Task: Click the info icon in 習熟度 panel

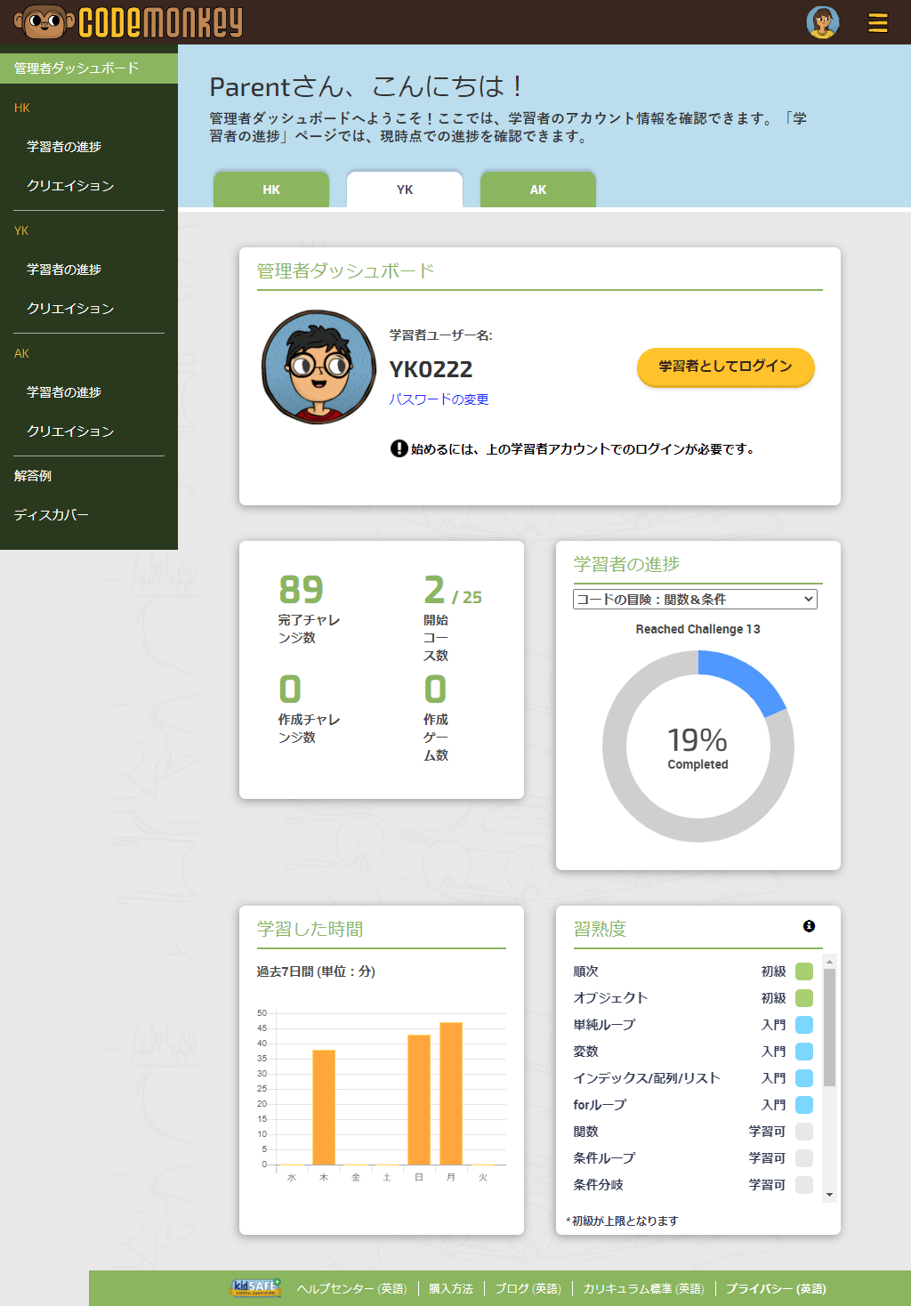Action: (x=809, y=926)
